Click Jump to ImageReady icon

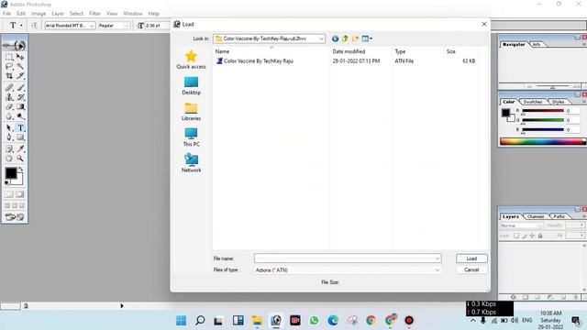(x=15, y=216)
